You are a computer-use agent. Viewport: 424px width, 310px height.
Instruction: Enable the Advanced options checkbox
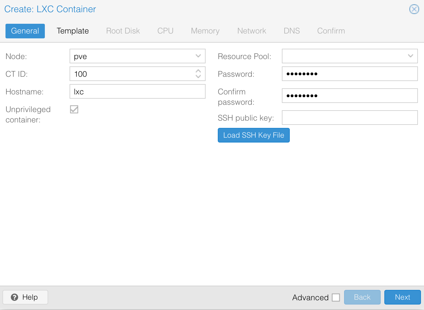tap(336, 297)
